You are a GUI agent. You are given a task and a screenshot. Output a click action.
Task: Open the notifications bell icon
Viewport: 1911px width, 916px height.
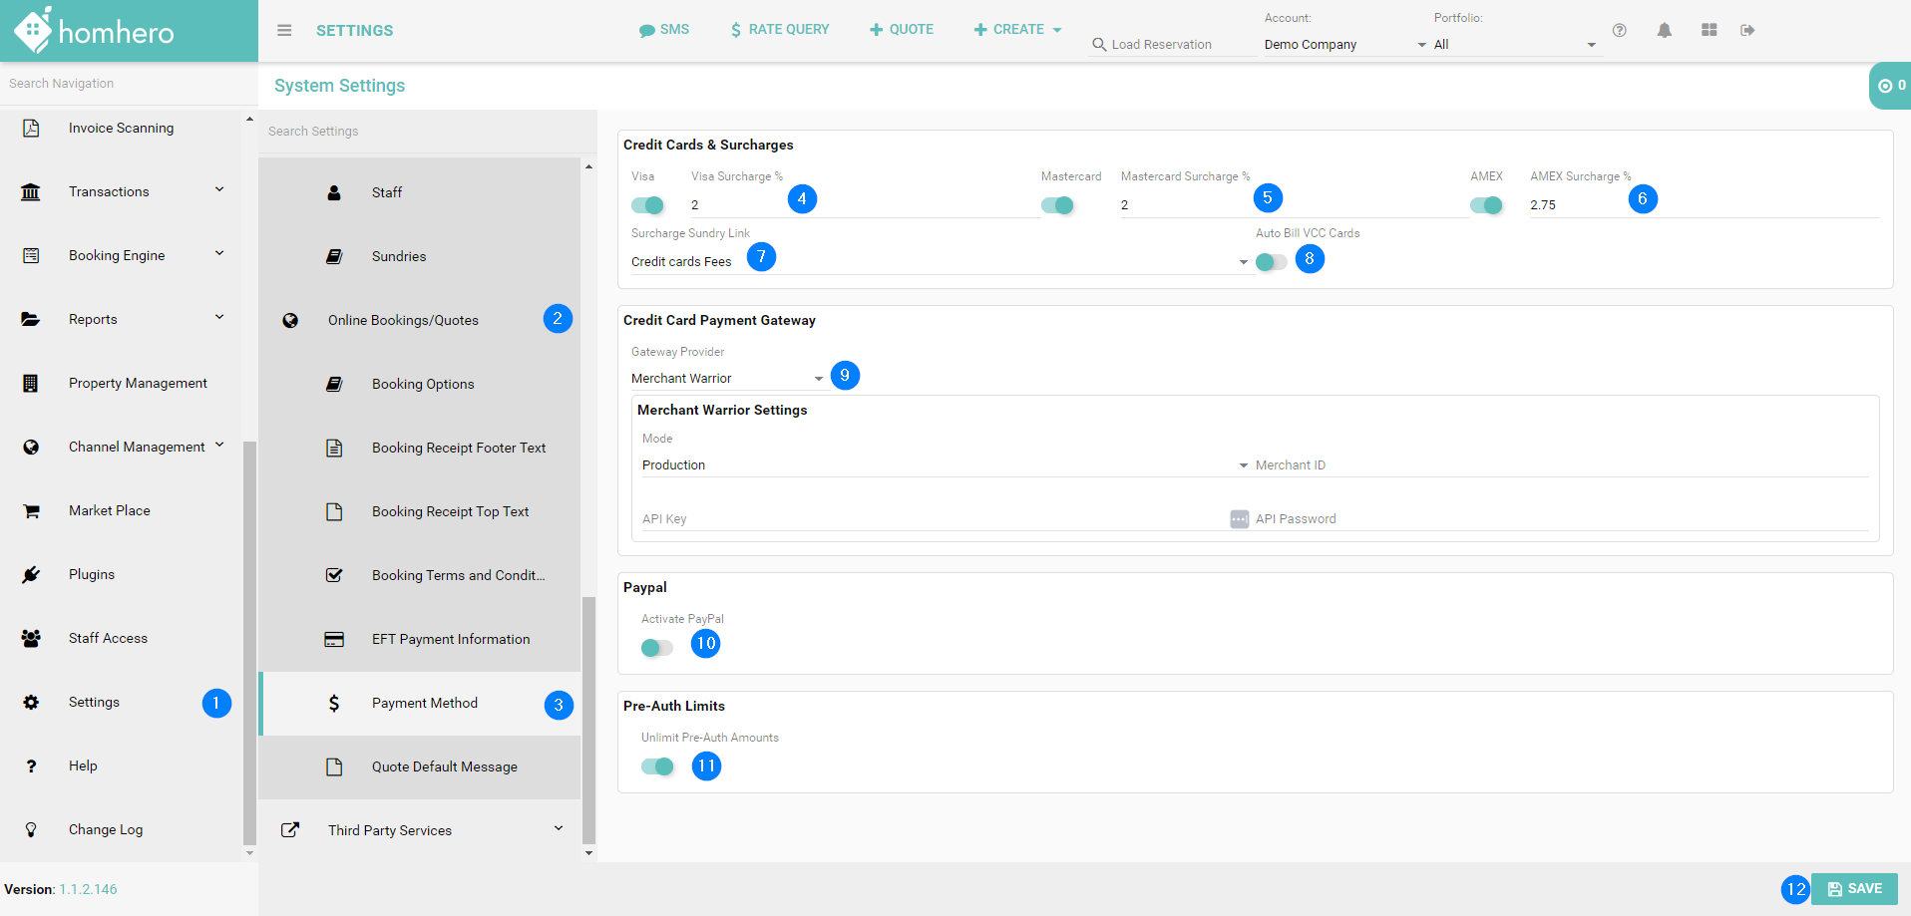coord(1664,30)
